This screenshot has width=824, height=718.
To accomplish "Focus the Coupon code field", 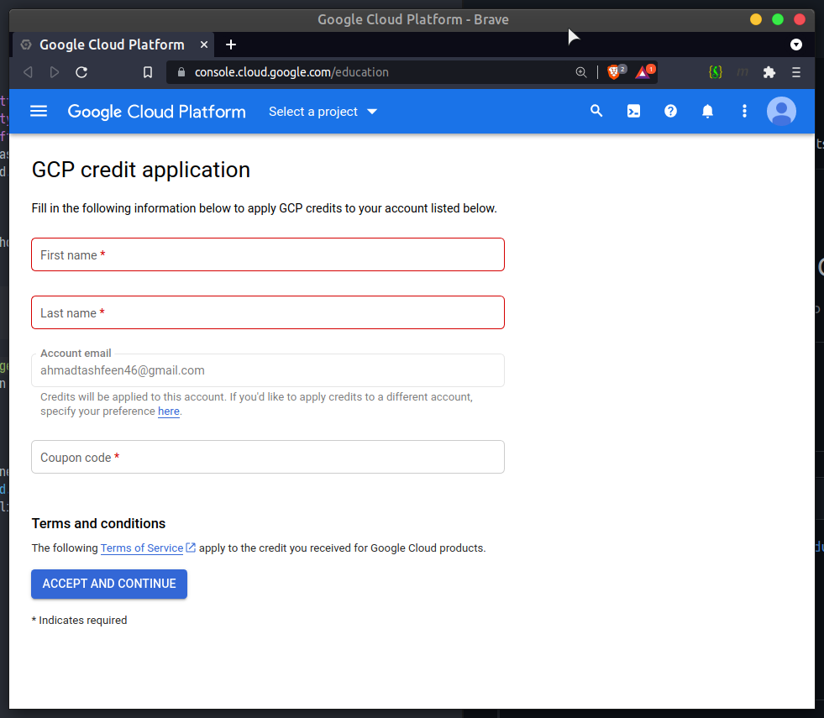I will click(268, 457).
